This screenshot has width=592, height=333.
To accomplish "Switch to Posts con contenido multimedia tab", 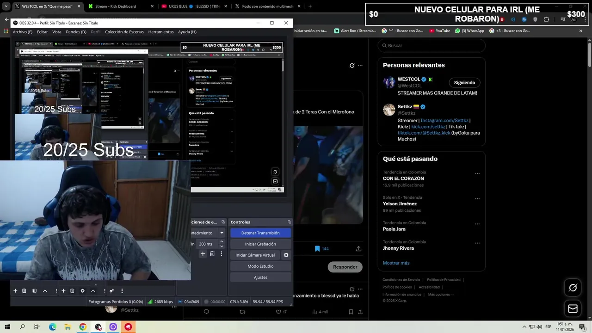I will (267, 6).
